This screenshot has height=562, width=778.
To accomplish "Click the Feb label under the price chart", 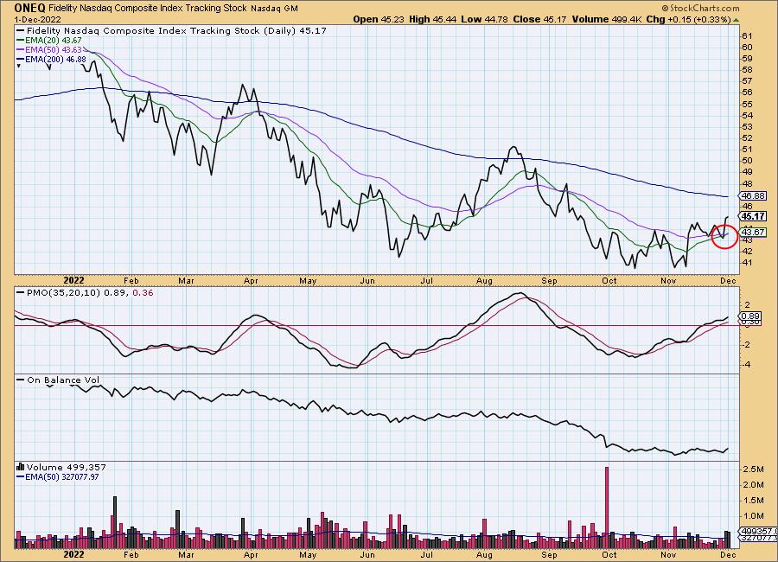I will (x=131, y=280).
